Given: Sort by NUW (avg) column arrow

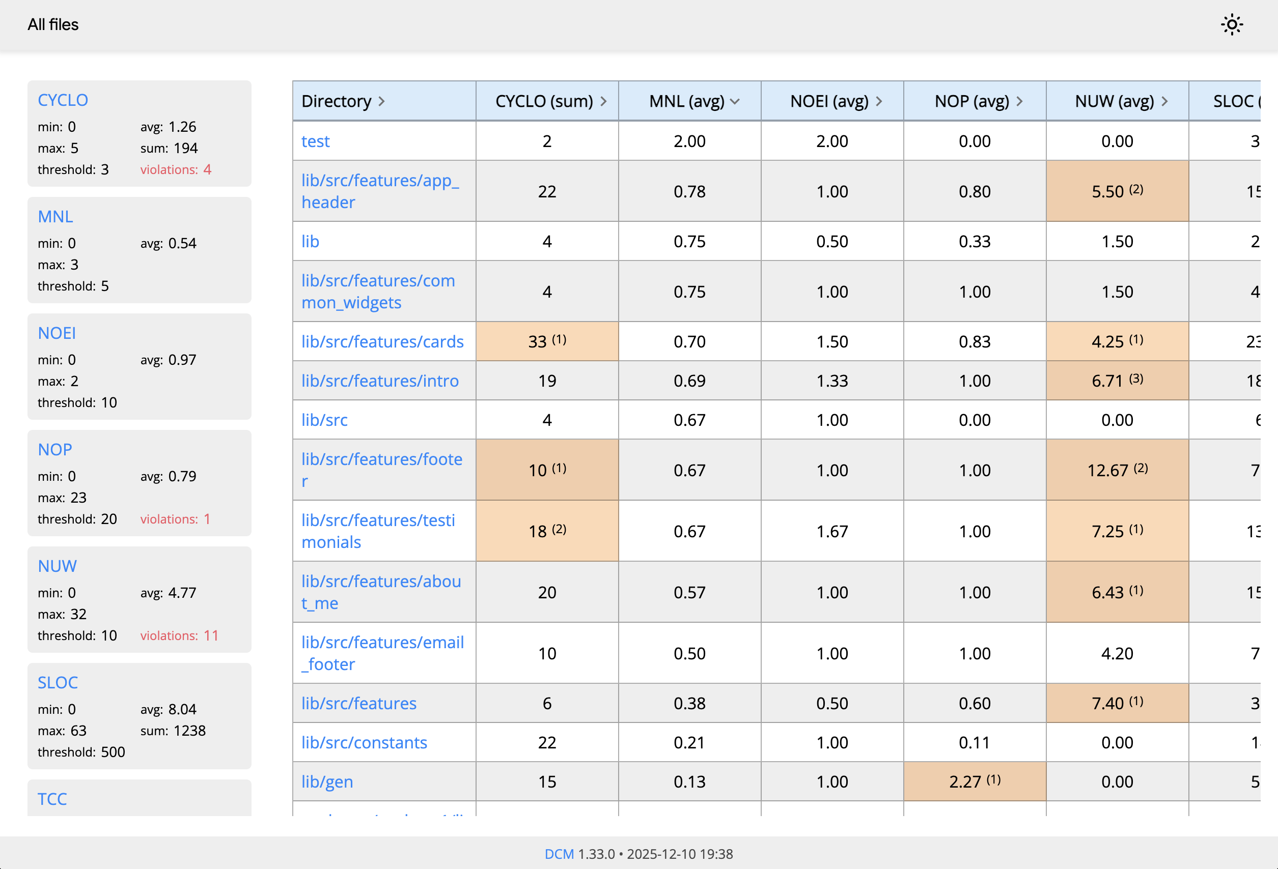Looking at the screenshot, I should click(x=1164, y=101).
